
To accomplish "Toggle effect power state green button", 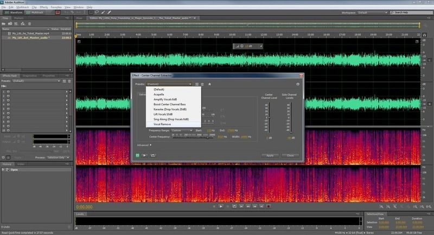I will tap(138, 155).
